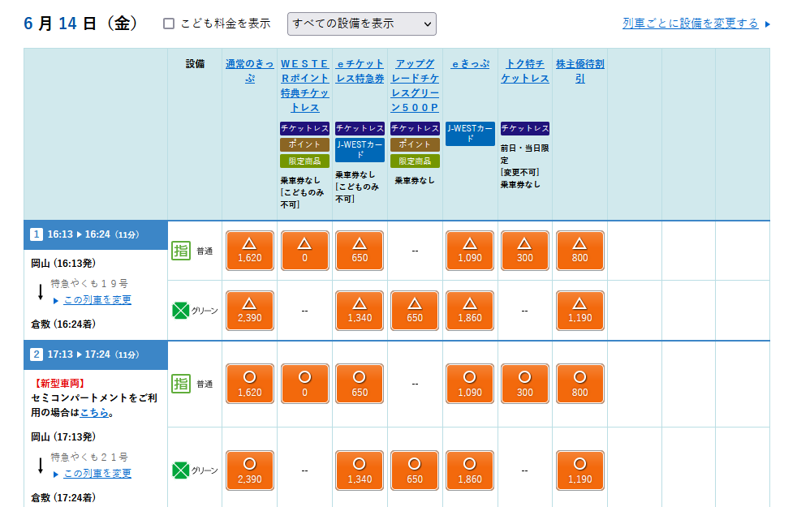797x507 pixels.
Task: Select the △650 アップグレードチケレスグリーン fare on train 1
Action: [415, 310]
